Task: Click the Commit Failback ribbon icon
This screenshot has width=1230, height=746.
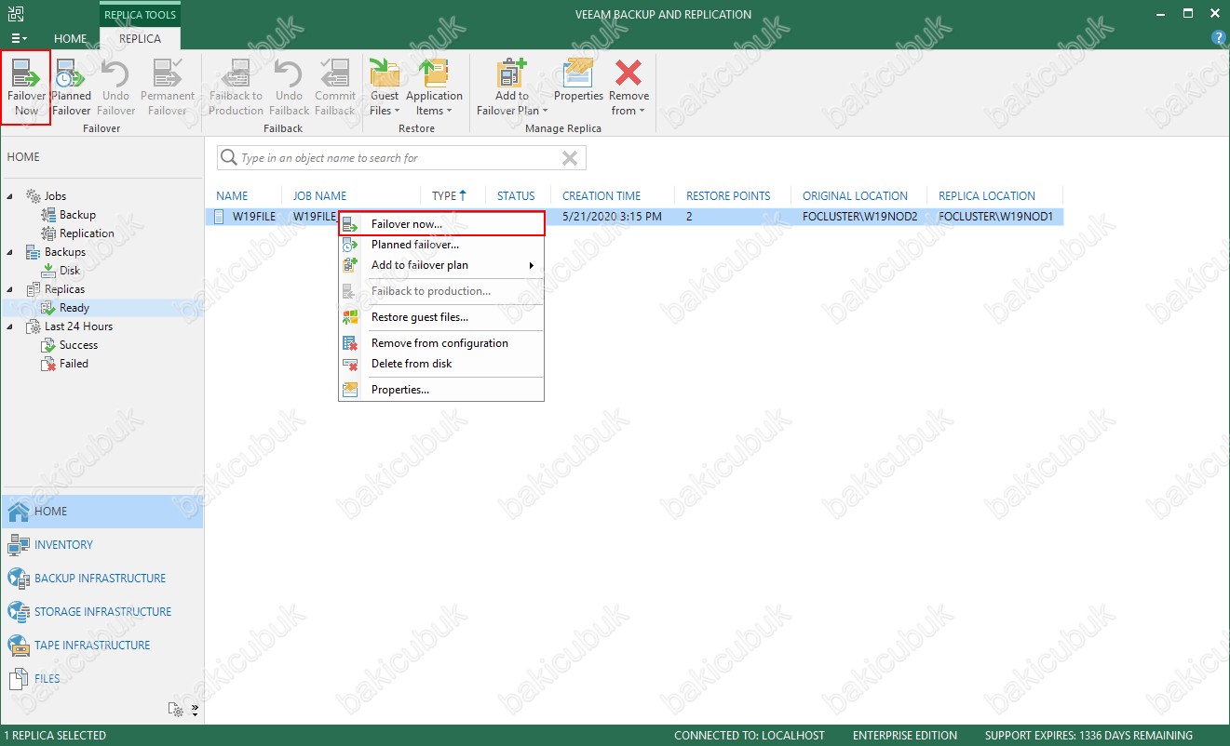Action: [x=335, y=87]
